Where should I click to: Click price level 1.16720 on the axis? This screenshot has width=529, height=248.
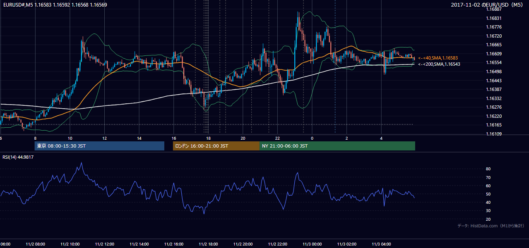click(x=494, y=36)
